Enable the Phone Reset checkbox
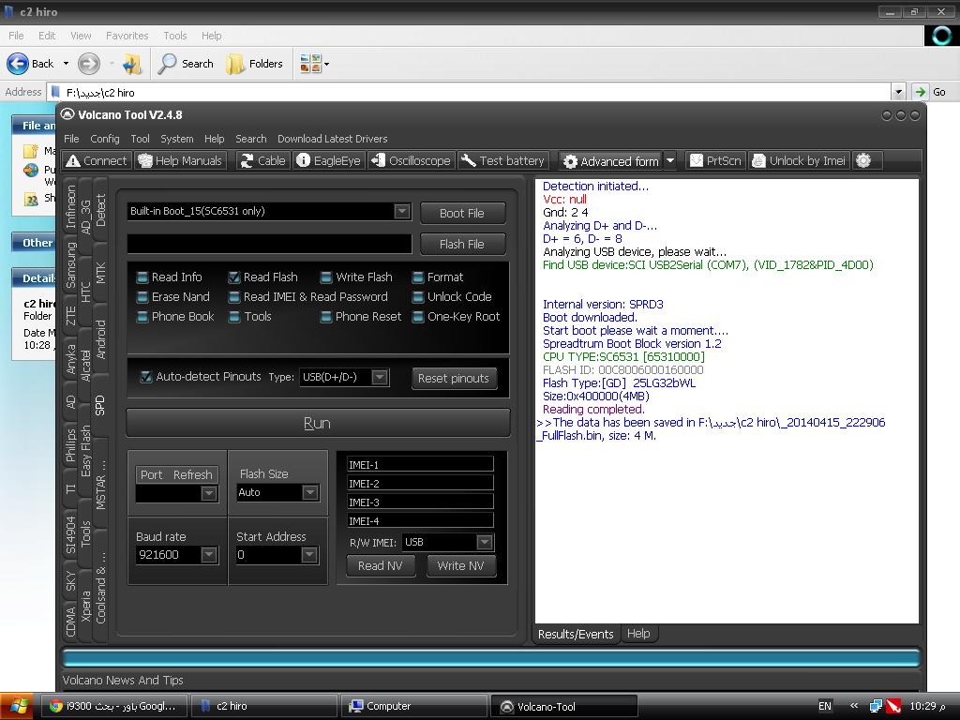 (326, 317)
